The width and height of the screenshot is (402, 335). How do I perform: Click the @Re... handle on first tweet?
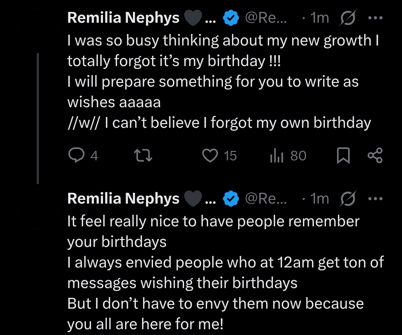(x=265, y=18)
